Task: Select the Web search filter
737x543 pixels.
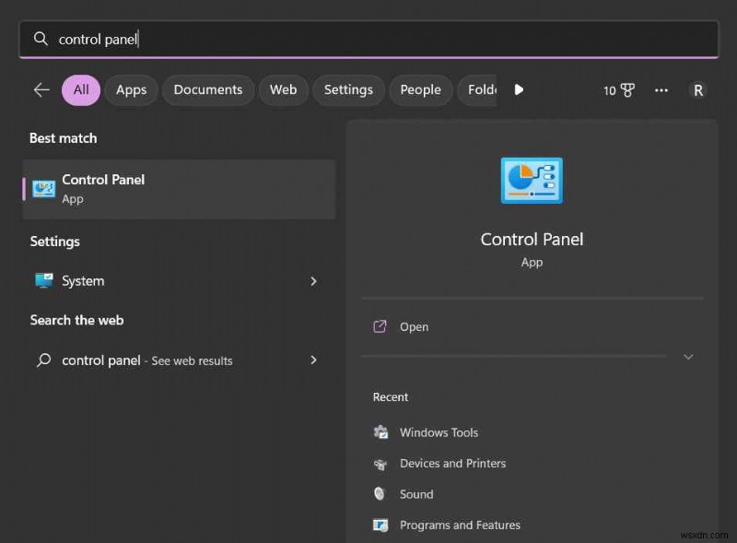Action: point(283,89)
